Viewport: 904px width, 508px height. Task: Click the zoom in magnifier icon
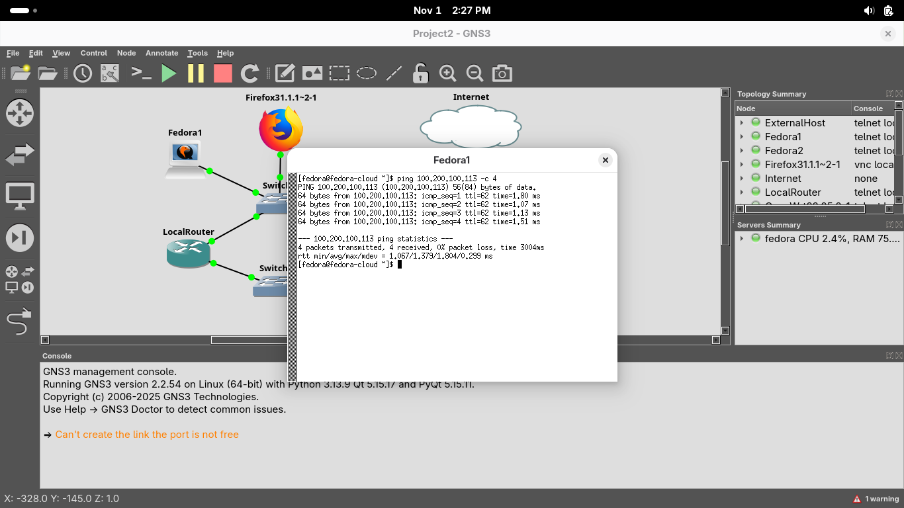(448, 73)
